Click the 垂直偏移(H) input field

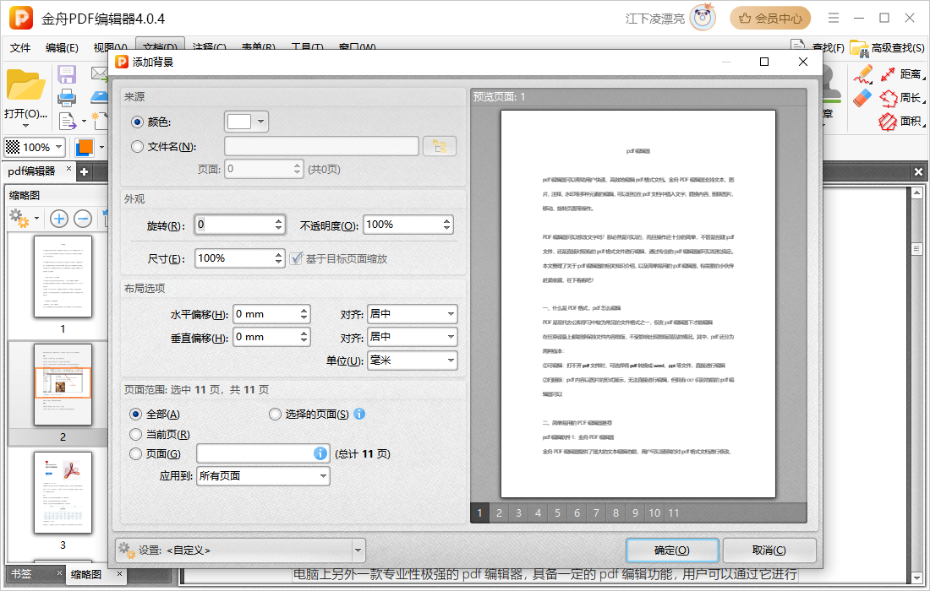point(265,337)
